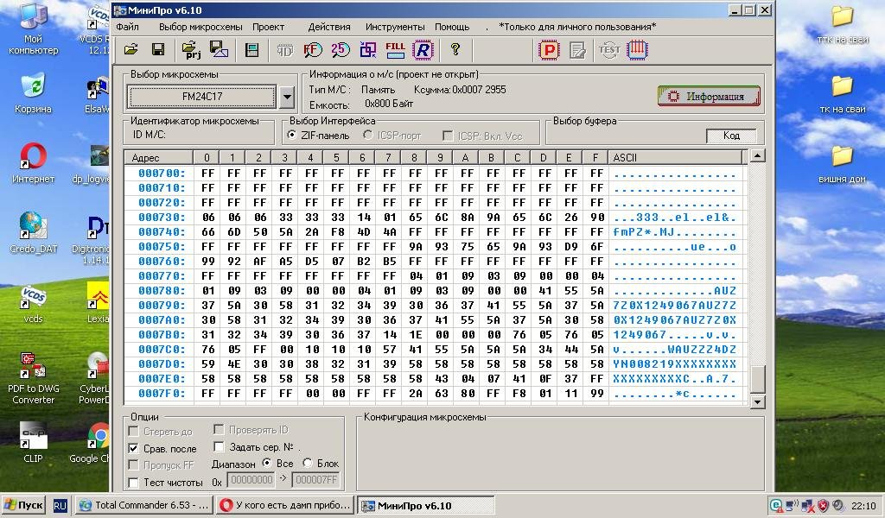Tick the Задать сер. № checkbox
885x518 pixels.
(x=219, y=447)
